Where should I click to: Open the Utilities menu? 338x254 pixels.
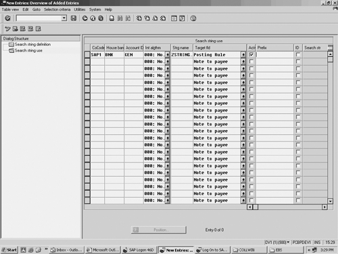[80, 9]
